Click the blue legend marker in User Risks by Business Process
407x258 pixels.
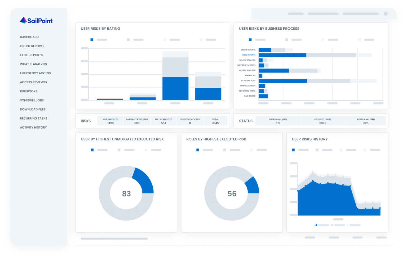(x=250, y=39)
